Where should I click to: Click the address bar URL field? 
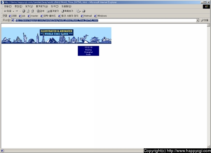[x=104, y=20]
